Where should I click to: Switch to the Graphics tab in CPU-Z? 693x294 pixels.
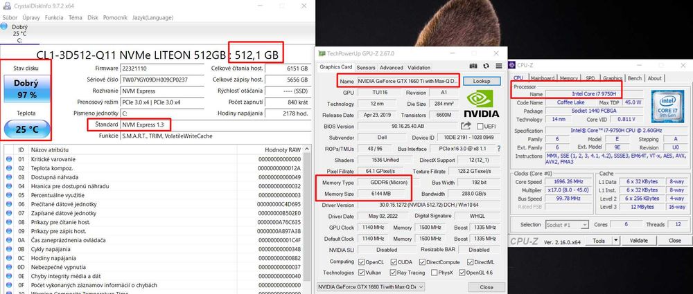coord(613,78)
